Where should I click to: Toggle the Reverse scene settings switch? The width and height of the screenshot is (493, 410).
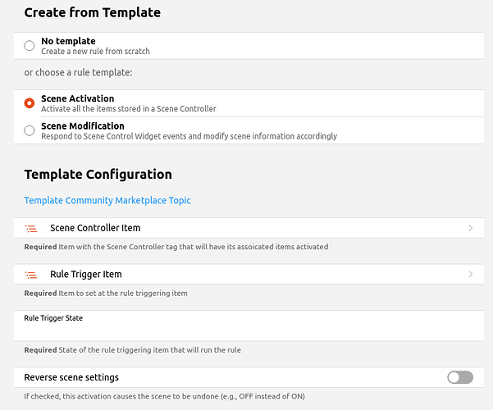(459, 377)
